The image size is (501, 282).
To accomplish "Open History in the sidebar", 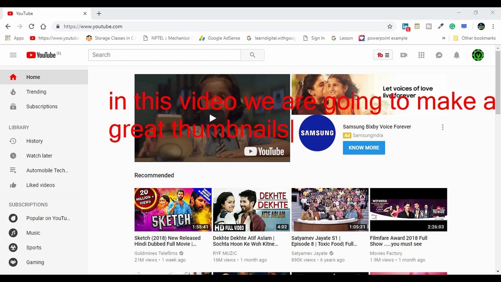I will pos(44,141).
